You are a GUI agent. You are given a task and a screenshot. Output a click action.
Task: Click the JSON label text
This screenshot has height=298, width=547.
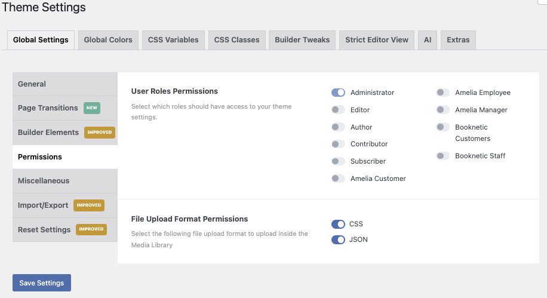[x=358, y=239]
